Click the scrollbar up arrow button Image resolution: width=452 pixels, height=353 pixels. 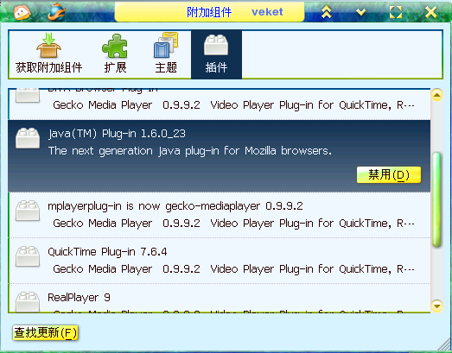pyautogui.click(x=436, y=95)
